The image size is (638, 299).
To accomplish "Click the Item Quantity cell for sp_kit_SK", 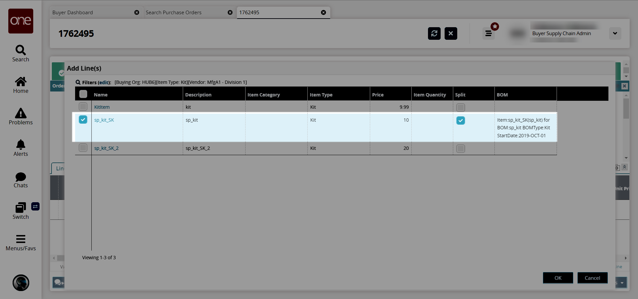I will (432, 128).
